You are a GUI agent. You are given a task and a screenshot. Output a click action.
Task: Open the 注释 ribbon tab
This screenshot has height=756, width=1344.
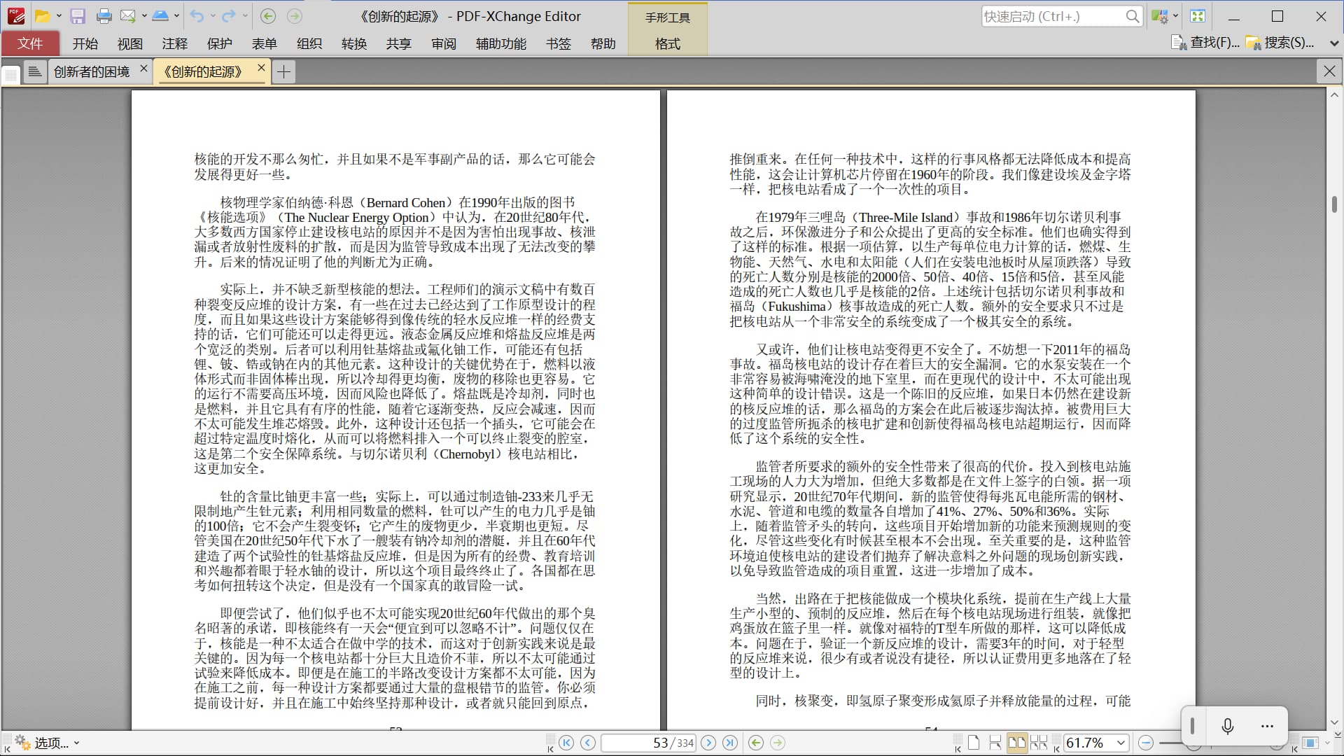click(x=174, y=43)
